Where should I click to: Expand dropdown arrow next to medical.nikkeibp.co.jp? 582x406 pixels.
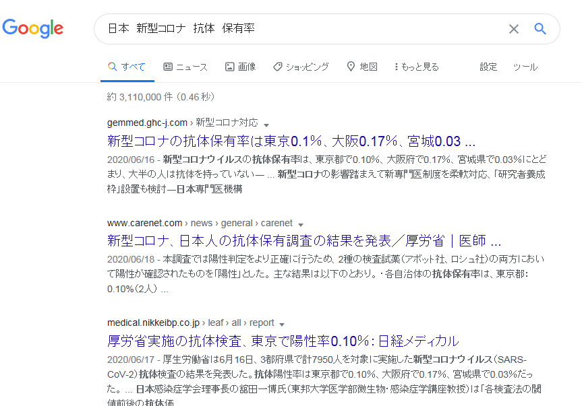click(x=282, y=324)
